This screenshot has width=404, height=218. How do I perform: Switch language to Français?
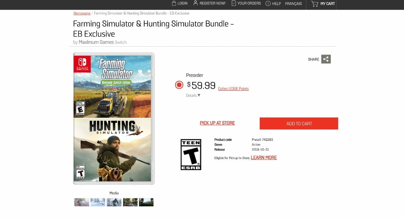(294, 4)
